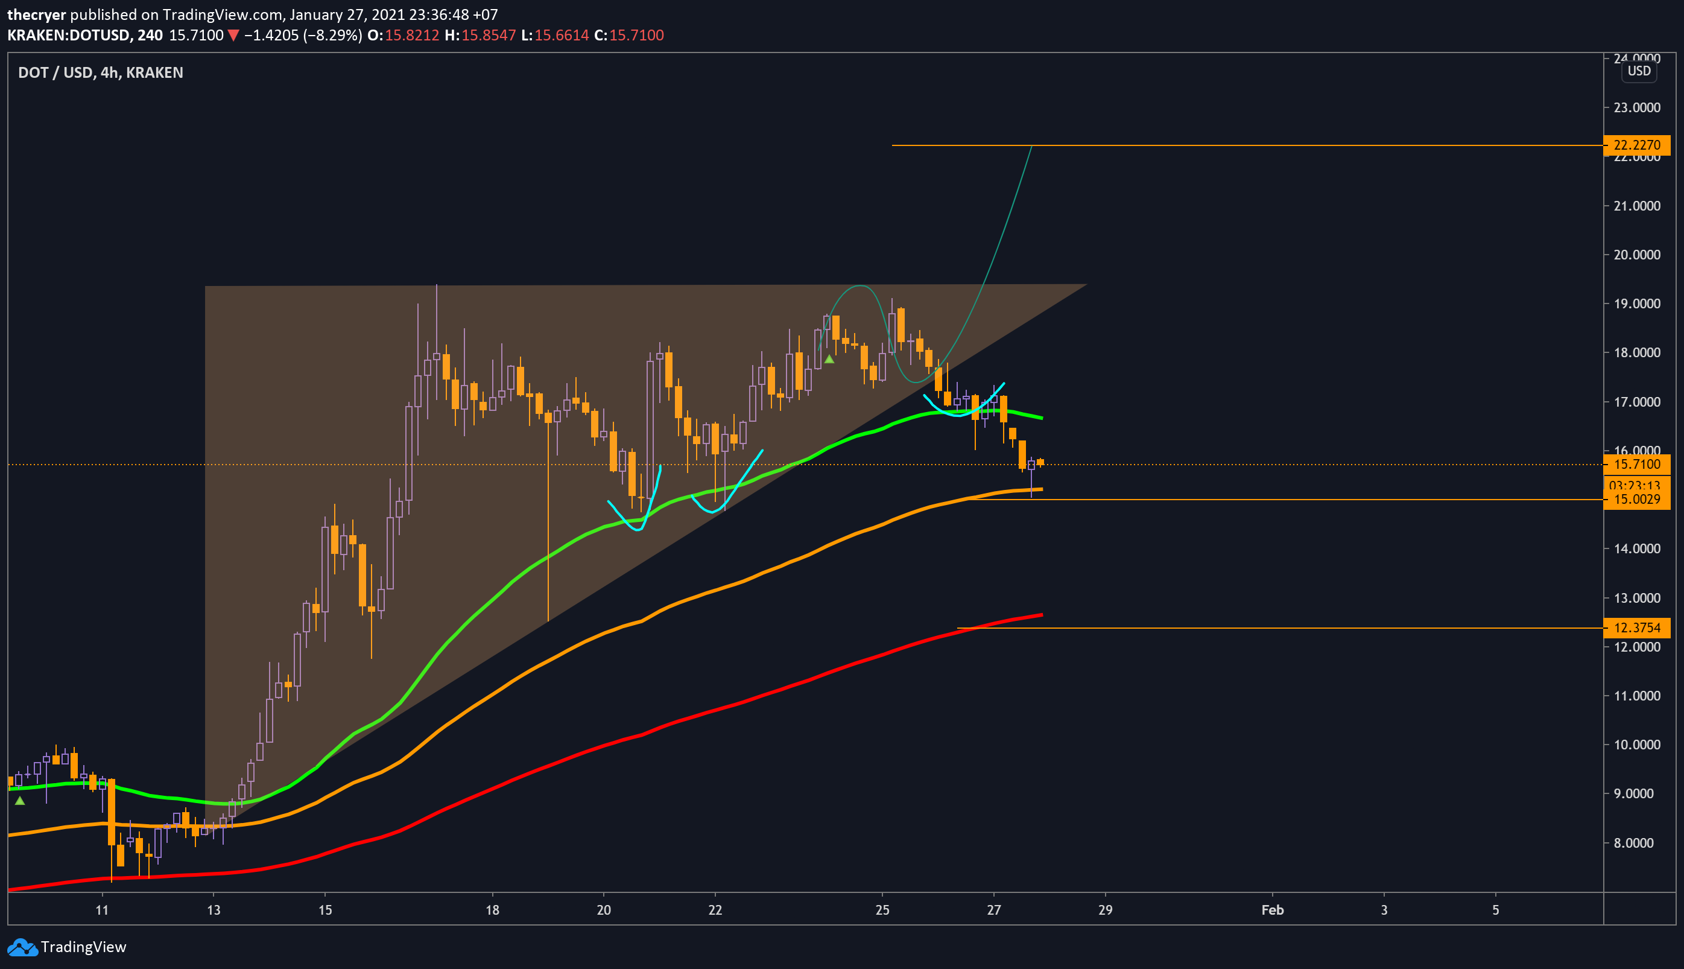
Task: Click the '13' date on the time axis
Action: point(214,910)
